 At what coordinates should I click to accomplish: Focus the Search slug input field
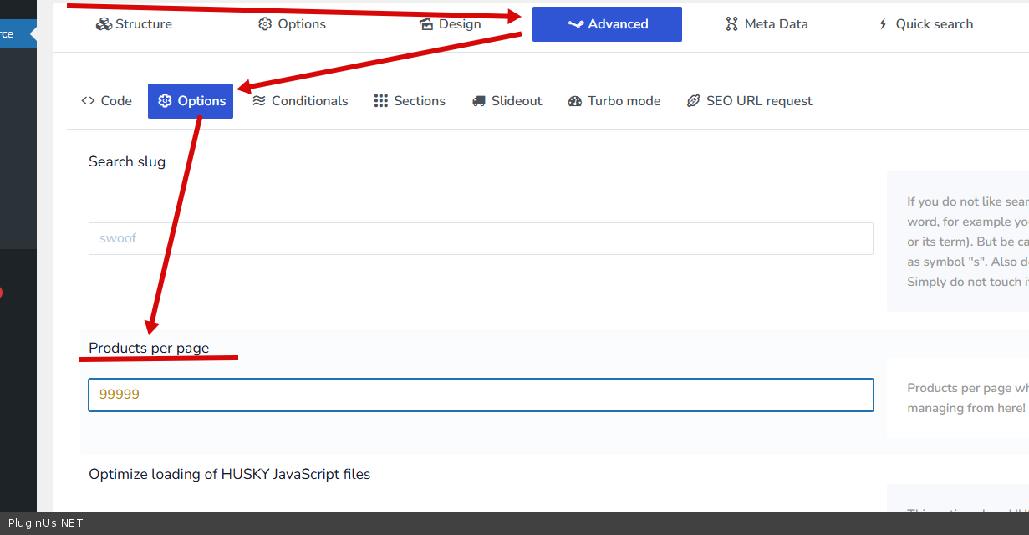click(x=481, y=238)
